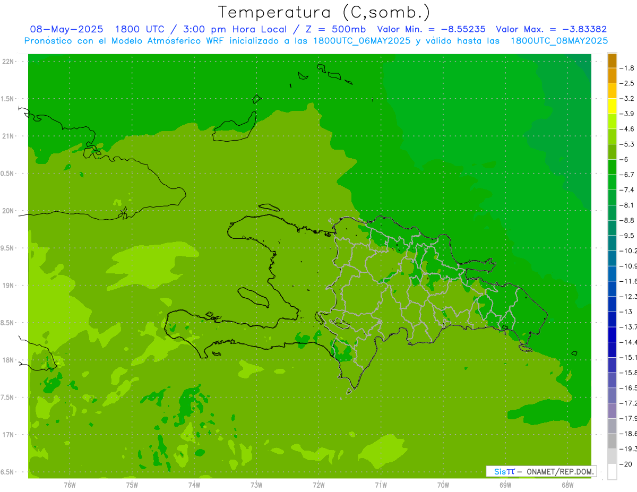Click the olive-green legend swatch between -5.3 and -6
The width and height of the screenshot is (637, 492).
click(x=612, y=152)
